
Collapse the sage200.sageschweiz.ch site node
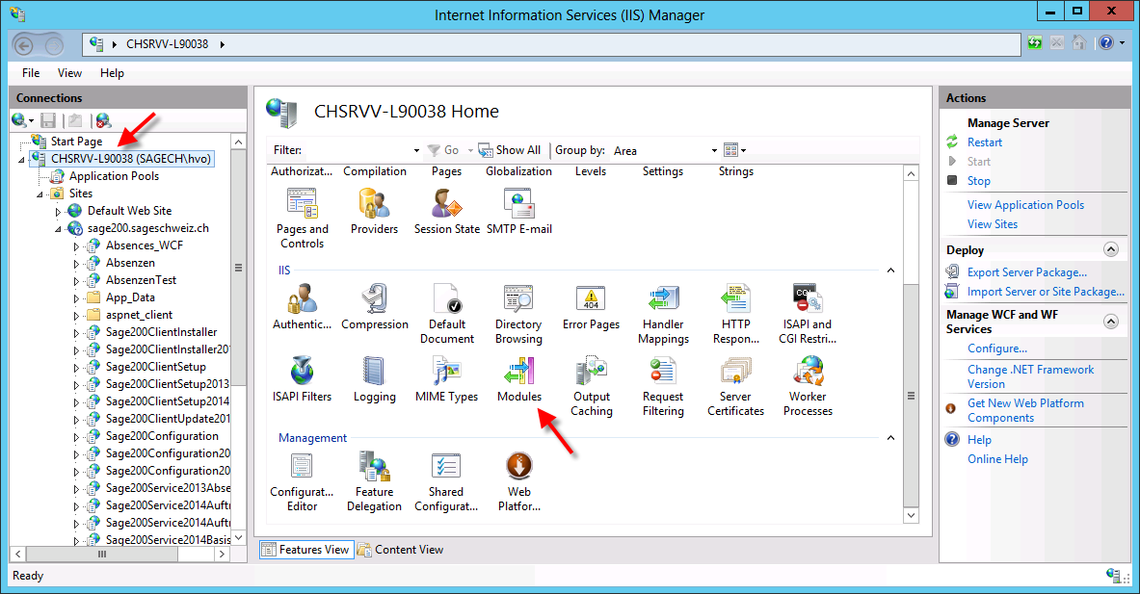58,229
